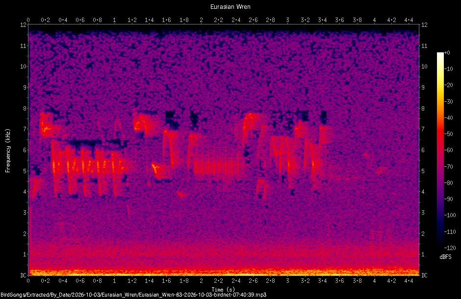This screenshot has height=299, width=461.
Task: Click the "dBFS" unit label
Action: [x=445, y=257]
